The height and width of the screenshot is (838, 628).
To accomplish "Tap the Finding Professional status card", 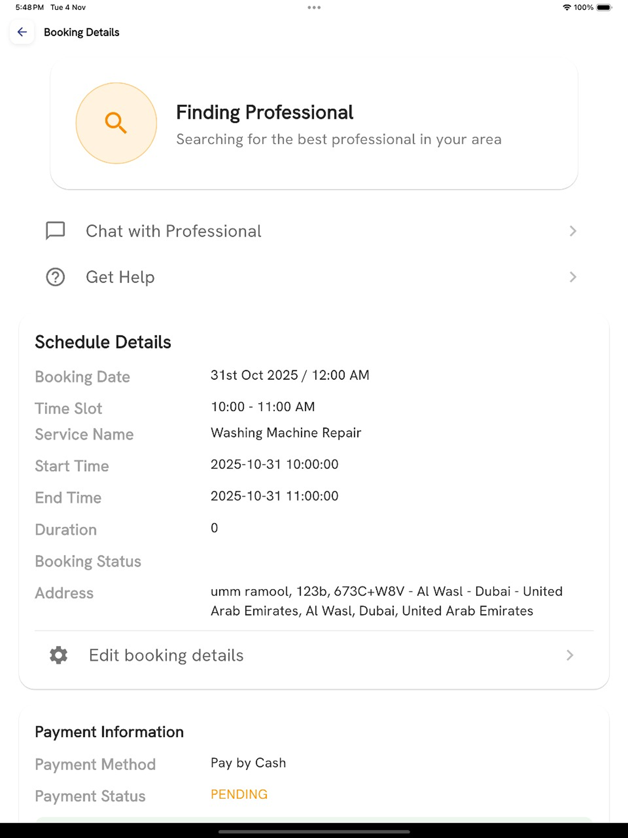I will 314,124.
